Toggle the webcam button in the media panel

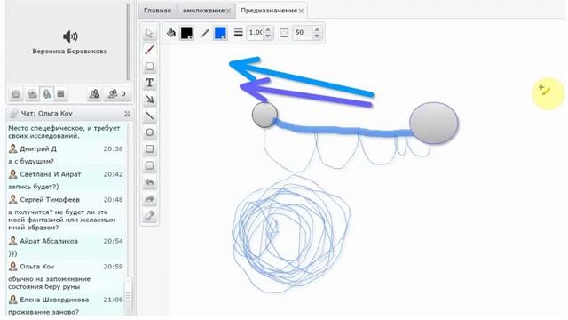click(x=33, y=94)
